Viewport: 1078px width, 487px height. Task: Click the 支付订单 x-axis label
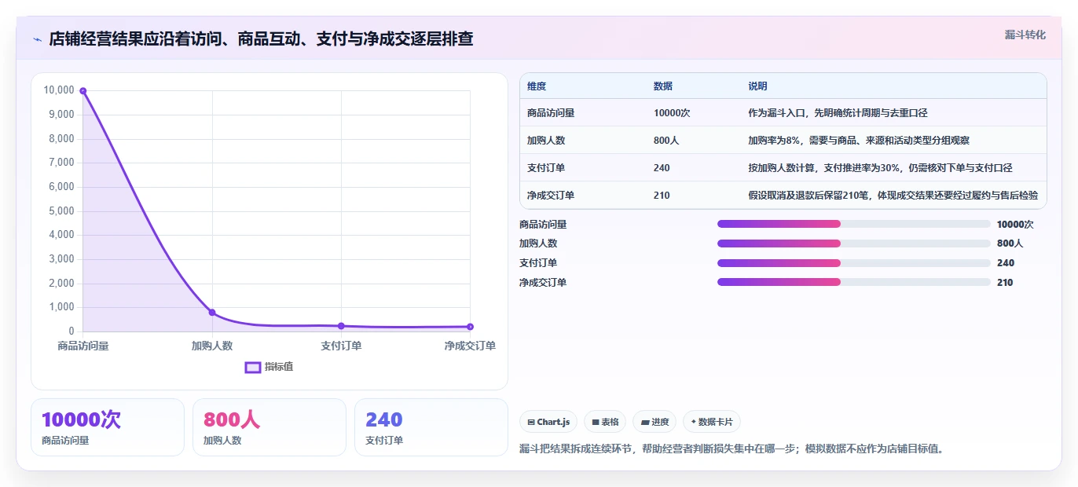click(341, 346)
